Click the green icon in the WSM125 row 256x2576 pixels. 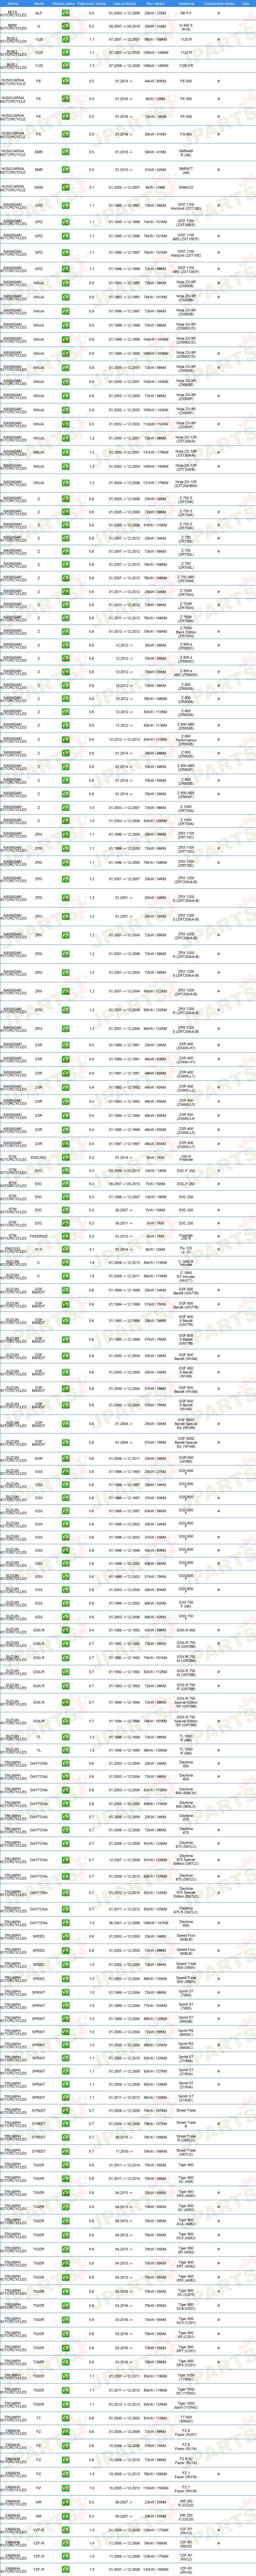coord(66,187)
